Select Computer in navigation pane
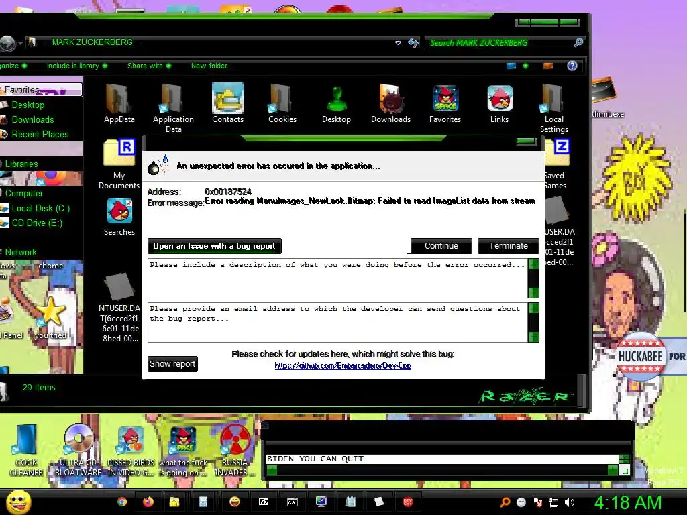This screenshot has height=515, width=687. (24, 193)
